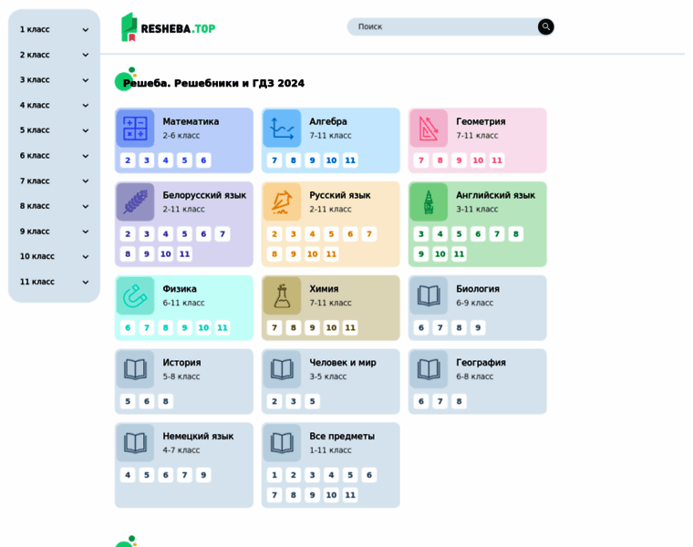Click the Геометрия ruler triangle icon
Viewport: 693px width, 547px height.
coord(429,129)
